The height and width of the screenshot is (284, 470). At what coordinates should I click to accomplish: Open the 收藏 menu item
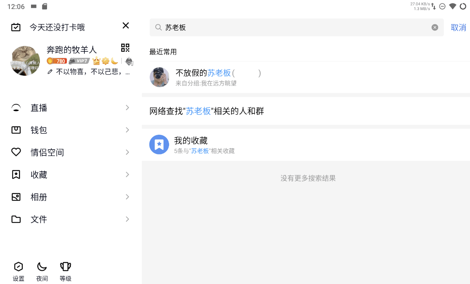click(x=39, y=175)
